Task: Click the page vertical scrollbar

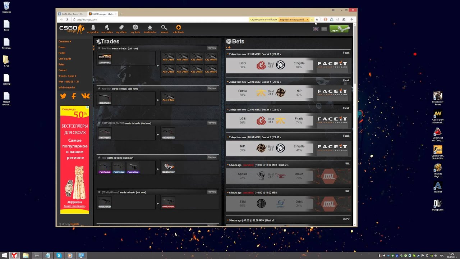Action: (355, 54)
